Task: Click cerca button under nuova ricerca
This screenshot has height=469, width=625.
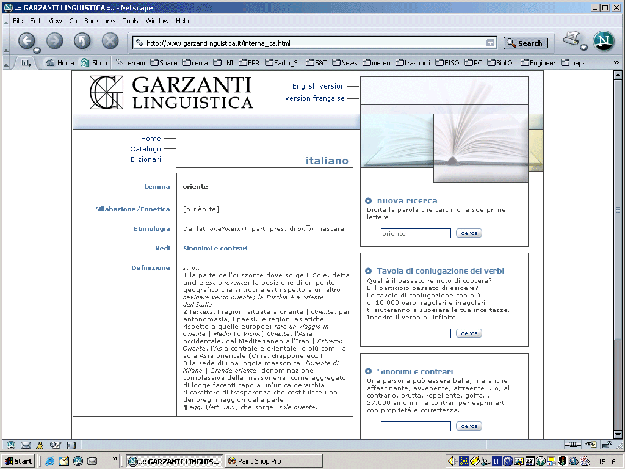Action: coord(469,233)
